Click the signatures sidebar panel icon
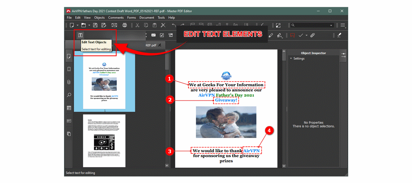This screenshot has width=412, height=183. tap(69, 121)
